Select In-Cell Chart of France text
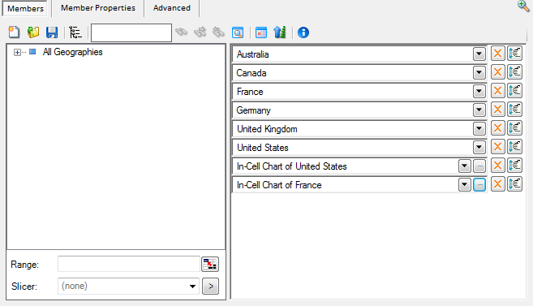The height and width of the screenshot is (306, 533). [279, 185]
